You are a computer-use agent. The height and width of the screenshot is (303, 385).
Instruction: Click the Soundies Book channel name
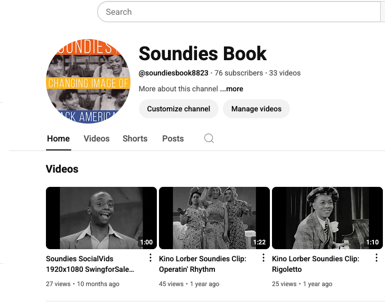203,53
